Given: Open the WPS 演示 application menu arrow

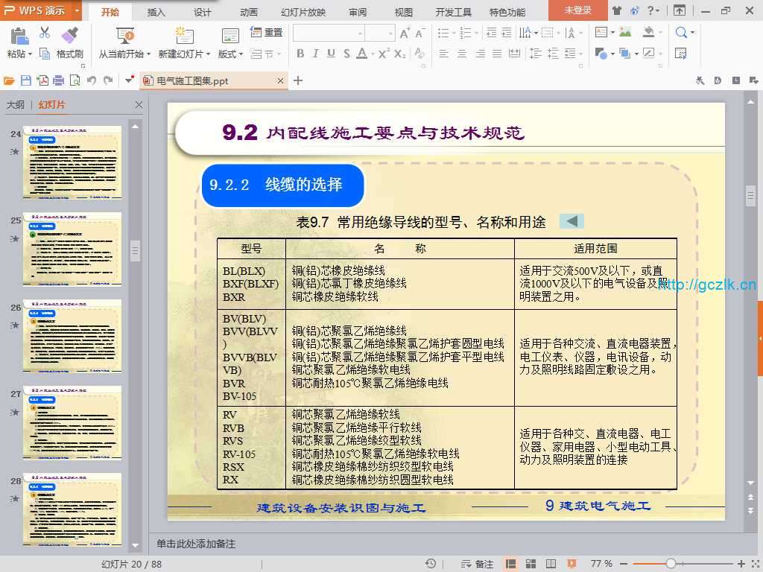Looking at the screenshot, I should coord(77,11).
